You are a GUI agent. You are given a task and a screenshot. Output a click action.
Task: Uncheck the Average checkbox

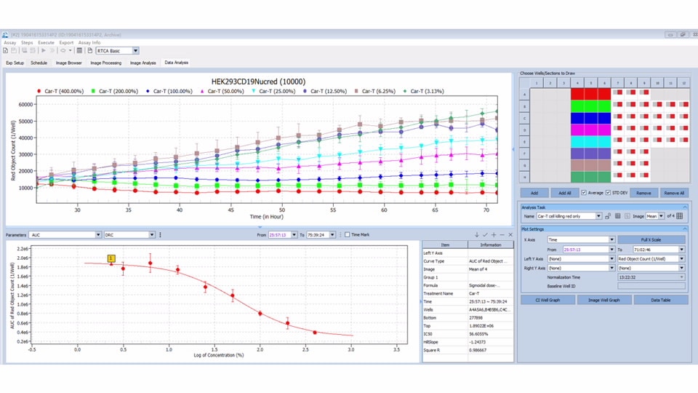(584, 193)
